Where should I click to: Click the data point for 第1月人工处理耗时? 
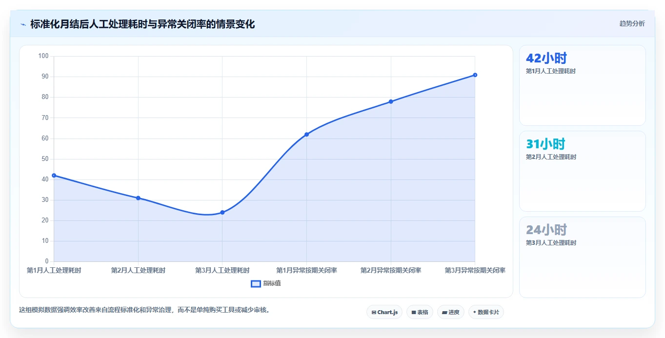tap(54, 176)
